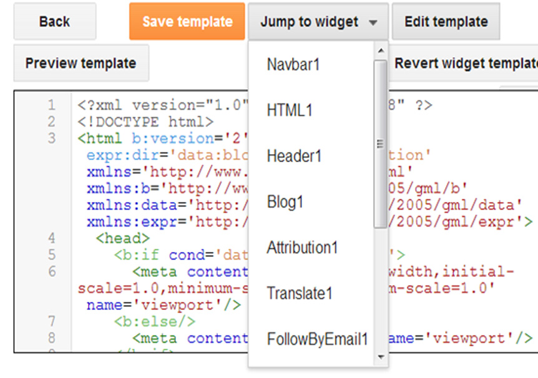Click Edit template
Screen dimensions: 538x378
point(446,21)
